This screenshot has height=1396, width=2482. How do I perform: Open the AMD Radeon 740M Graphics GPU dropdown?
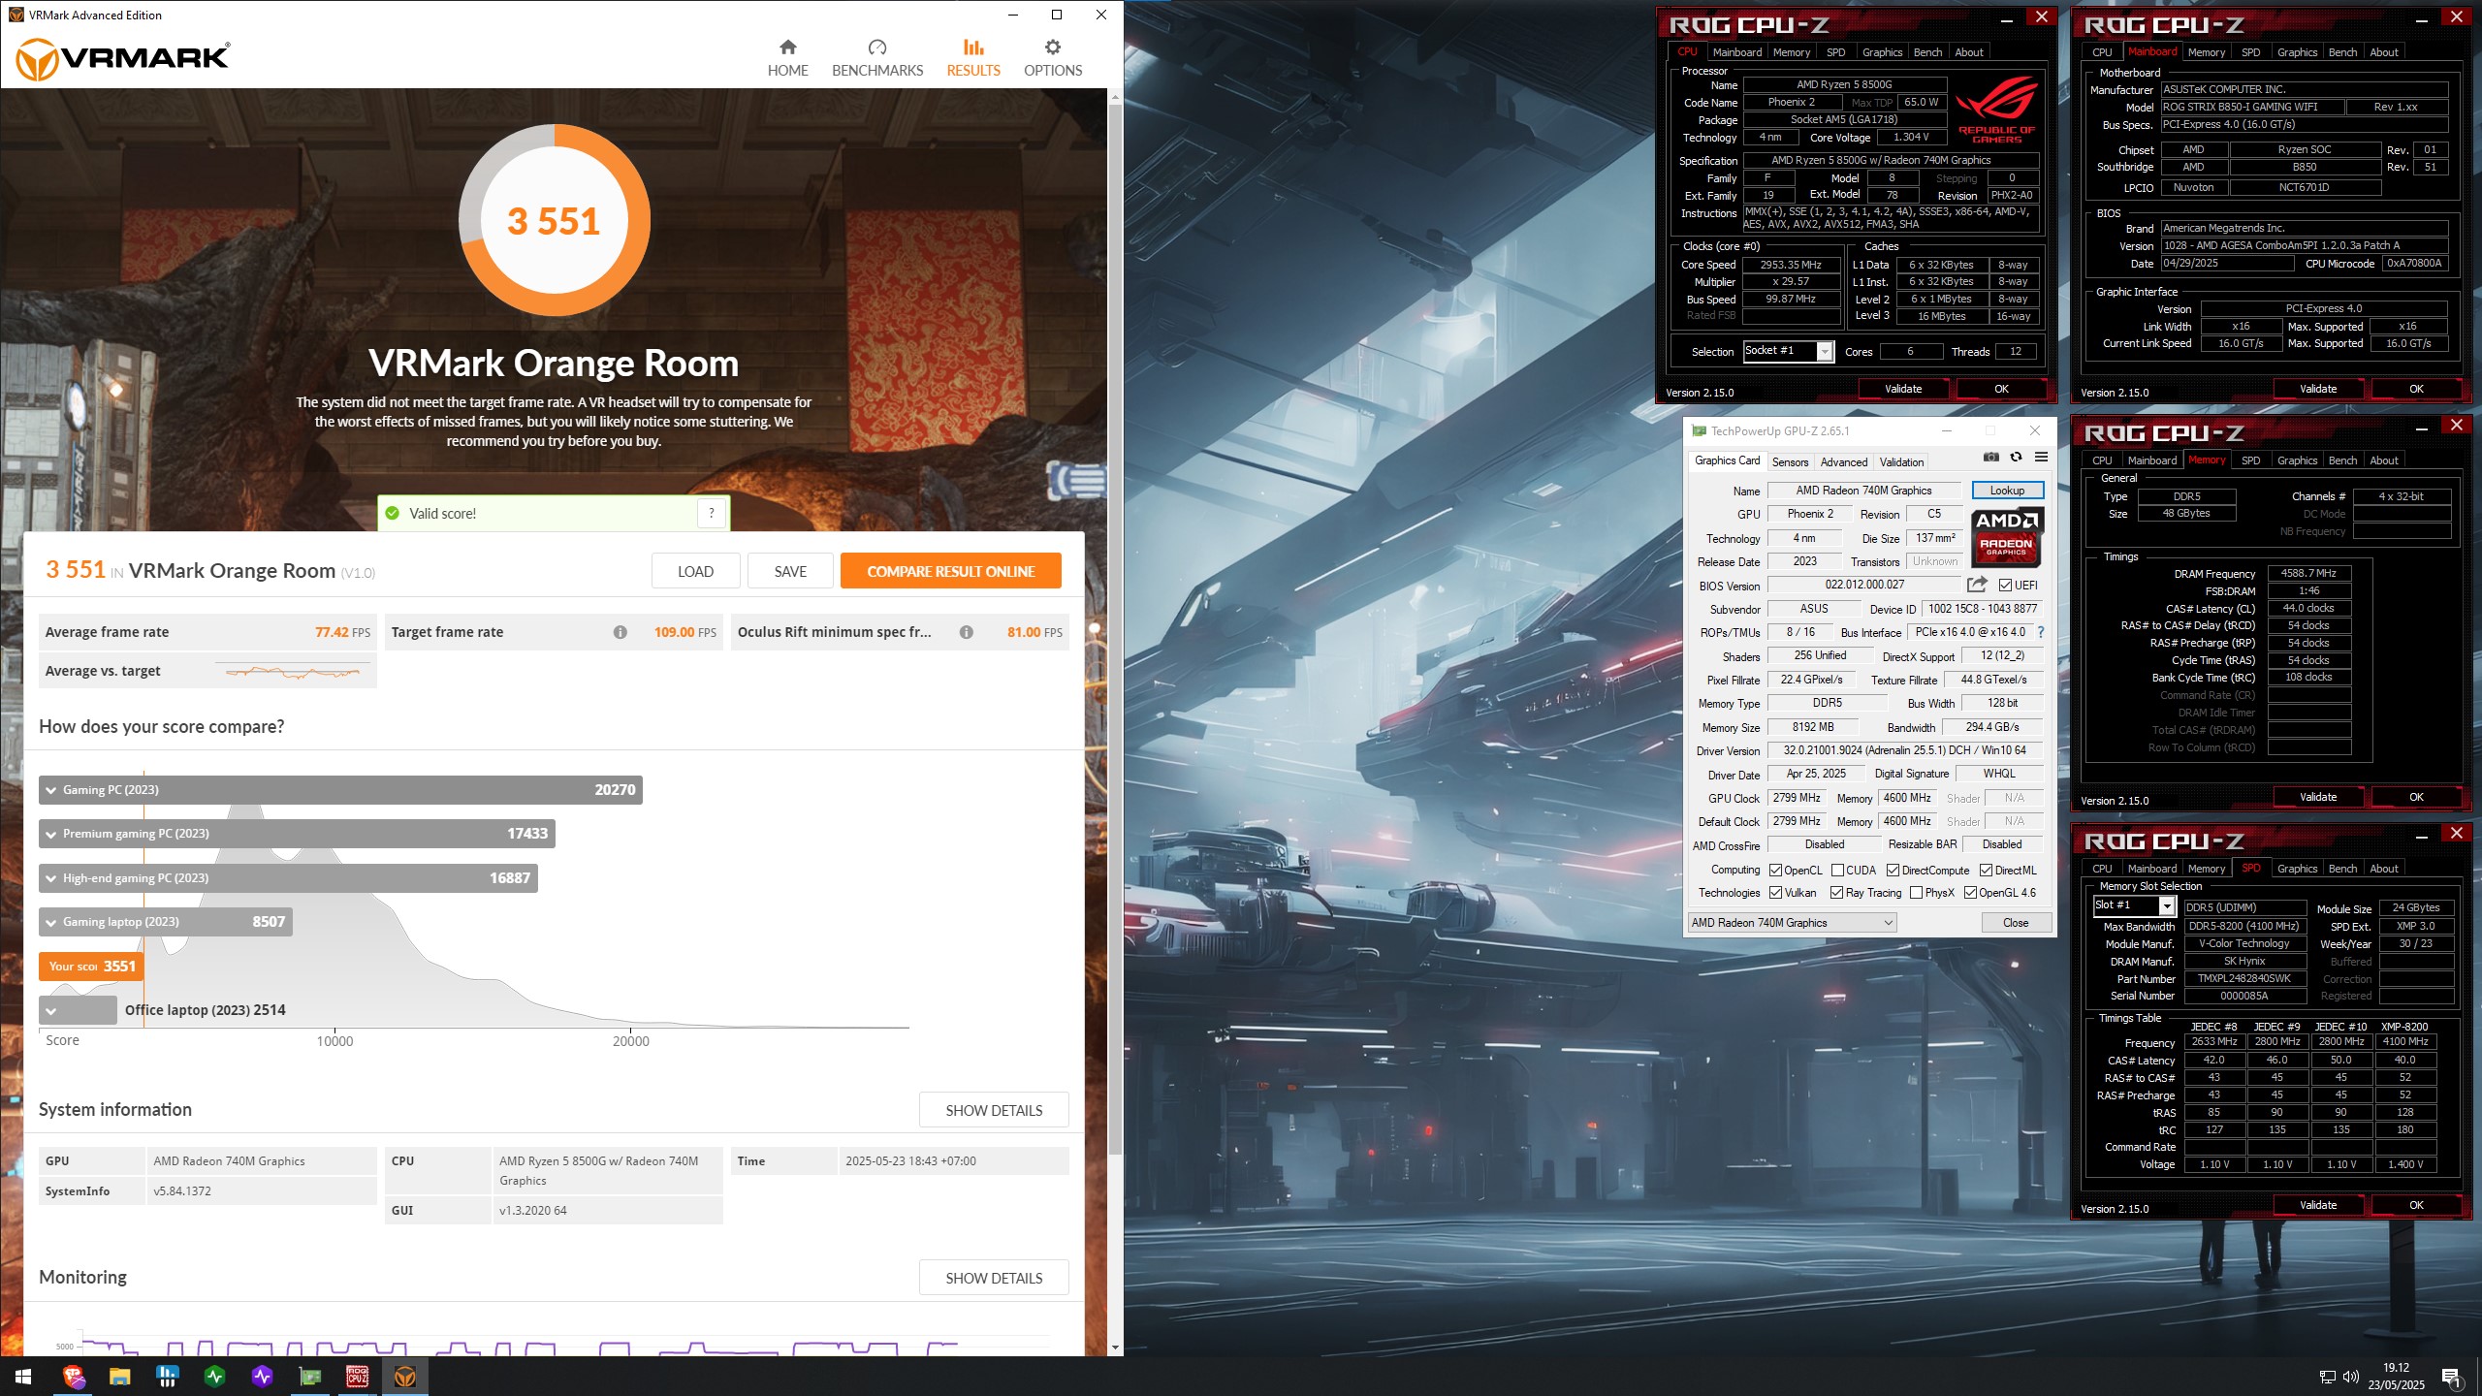click(x=1792, y=922)
